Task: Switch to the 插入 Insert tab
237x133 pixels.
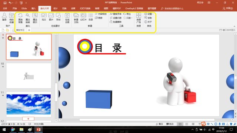Action: click(33, 8)
